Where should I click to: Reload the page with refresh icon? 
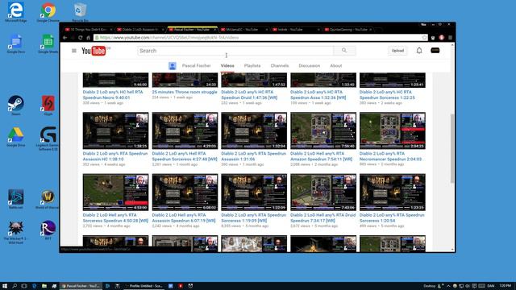click(81, 38)
